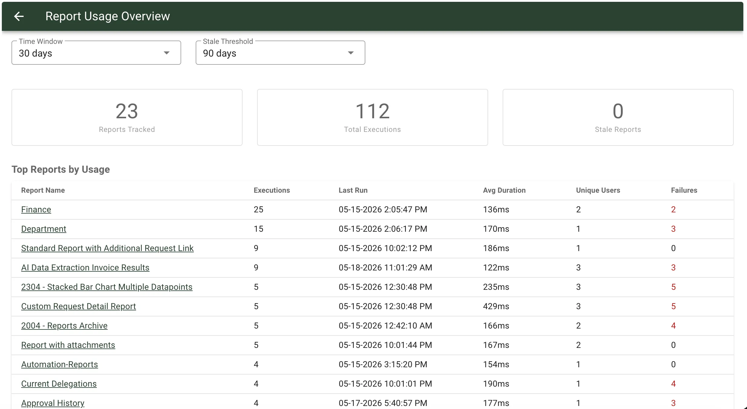Screen dimensions: 747x409
Task: Click last run 05-17-2026 5:40:57 PM
Action: [x=383, y=403]
